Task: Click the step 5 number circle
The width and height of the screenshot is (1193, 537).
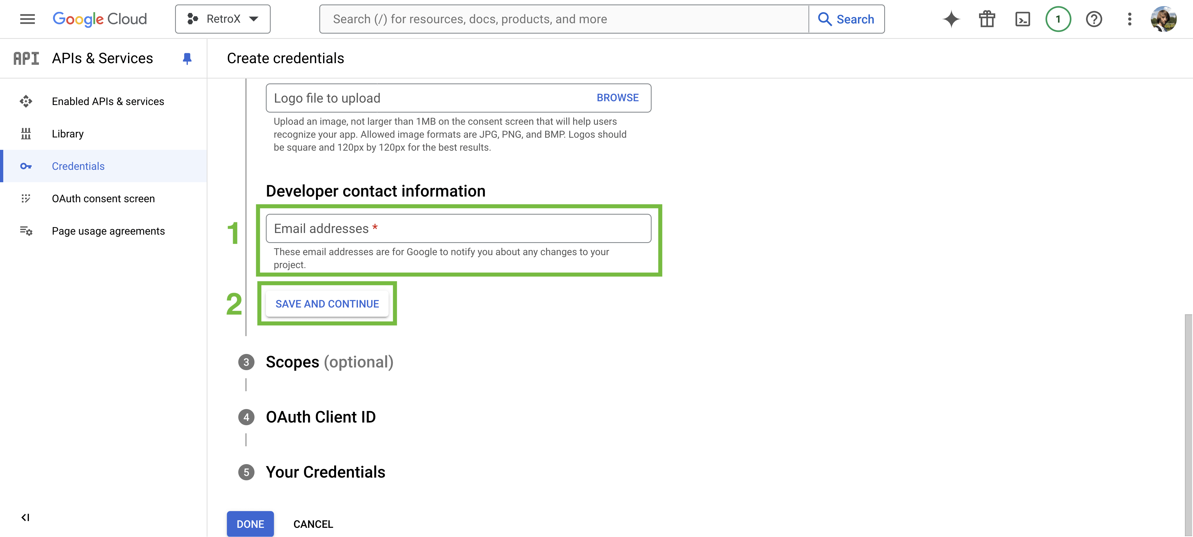Action: coord(246,472)
